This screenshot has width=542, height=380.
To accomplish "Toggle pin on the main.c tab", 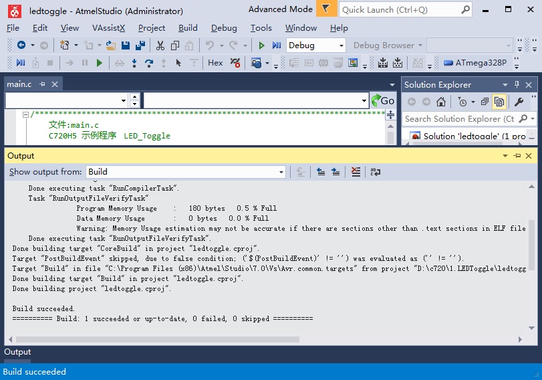I will (x=42, y=84).
